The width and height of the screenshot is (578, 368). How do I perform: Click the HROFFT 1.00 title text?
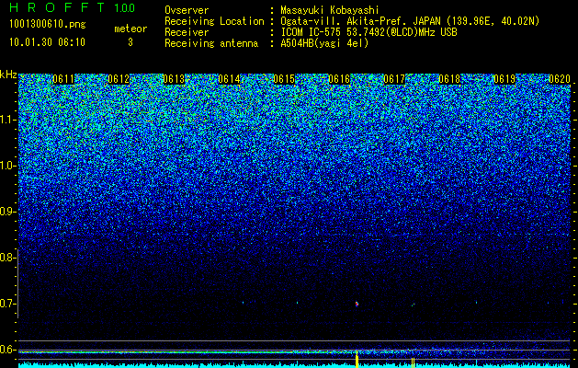click(73, 7)
